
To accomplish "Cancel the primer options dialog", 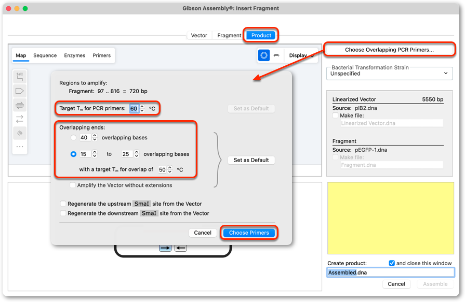I will tap(203, 233).
